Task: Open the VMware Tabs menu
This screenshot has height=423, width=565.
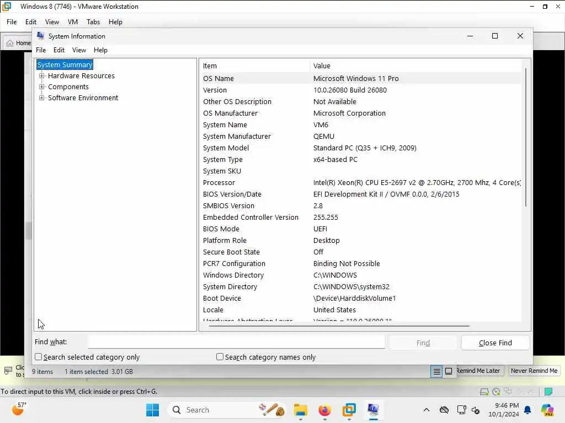Action: (93, 22)
